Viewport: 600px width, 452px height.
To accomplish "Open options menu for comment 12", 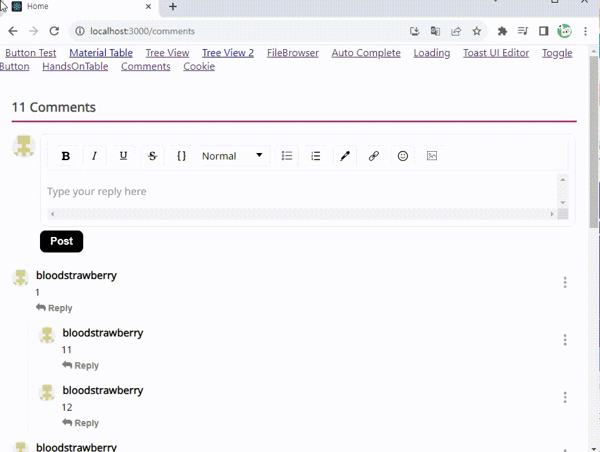I will click(565, 397).
